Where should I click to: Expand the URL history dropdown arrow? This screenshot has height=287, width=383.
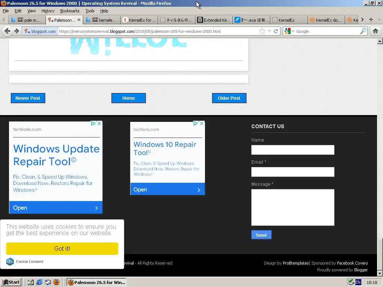[x=269, y=31]
